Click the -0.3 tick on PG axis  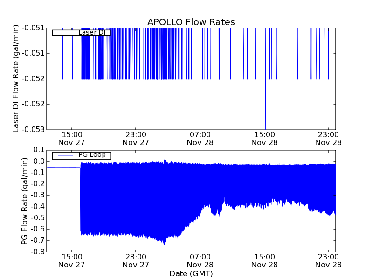coord(37,195)
